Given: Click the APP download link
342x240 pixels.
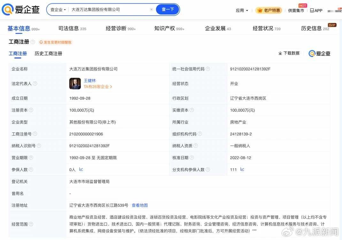Looking at the screenshot, I should [316, 11].
